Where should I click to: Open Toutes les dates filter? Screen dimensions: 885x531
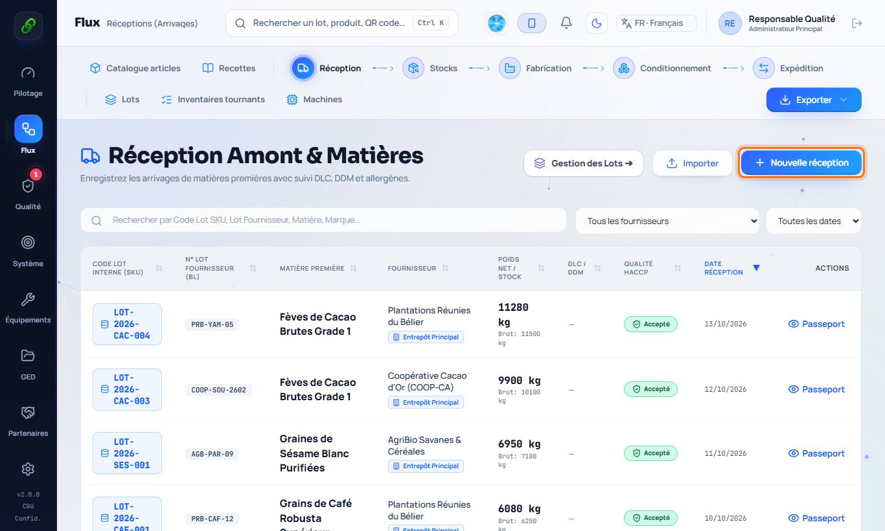click(x=814, y=221)
